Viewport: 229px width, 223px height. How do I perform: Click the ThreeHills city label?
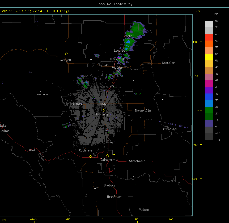(143, 111)
